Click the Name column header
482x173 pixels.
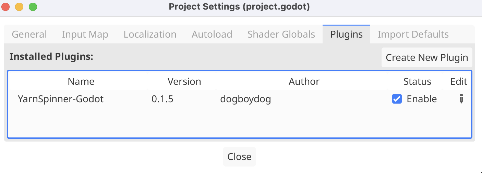coord(81,81)
